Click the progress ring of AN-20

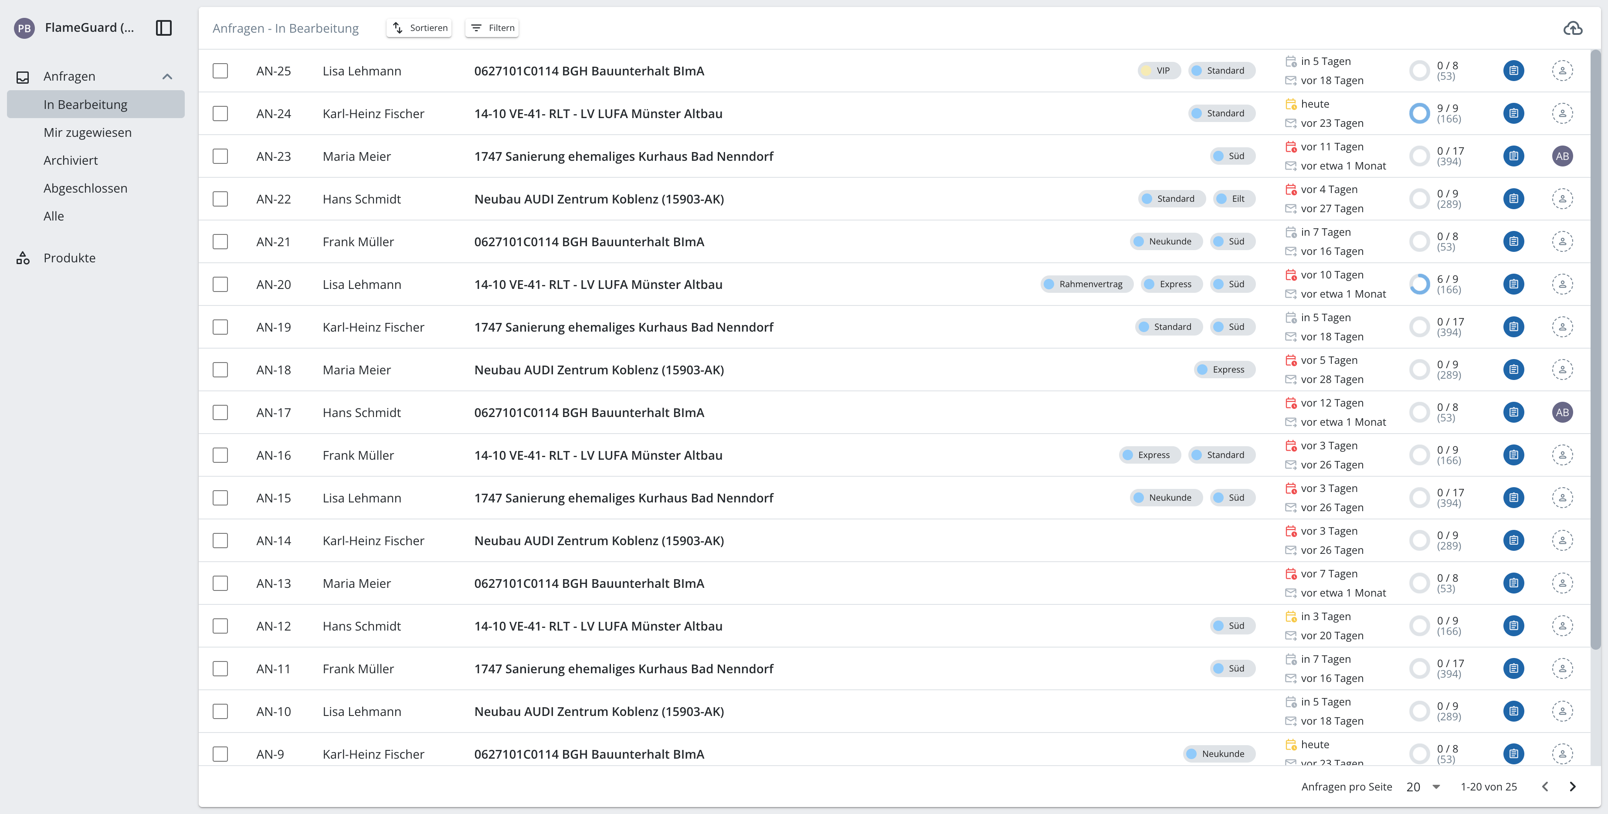1419,284
